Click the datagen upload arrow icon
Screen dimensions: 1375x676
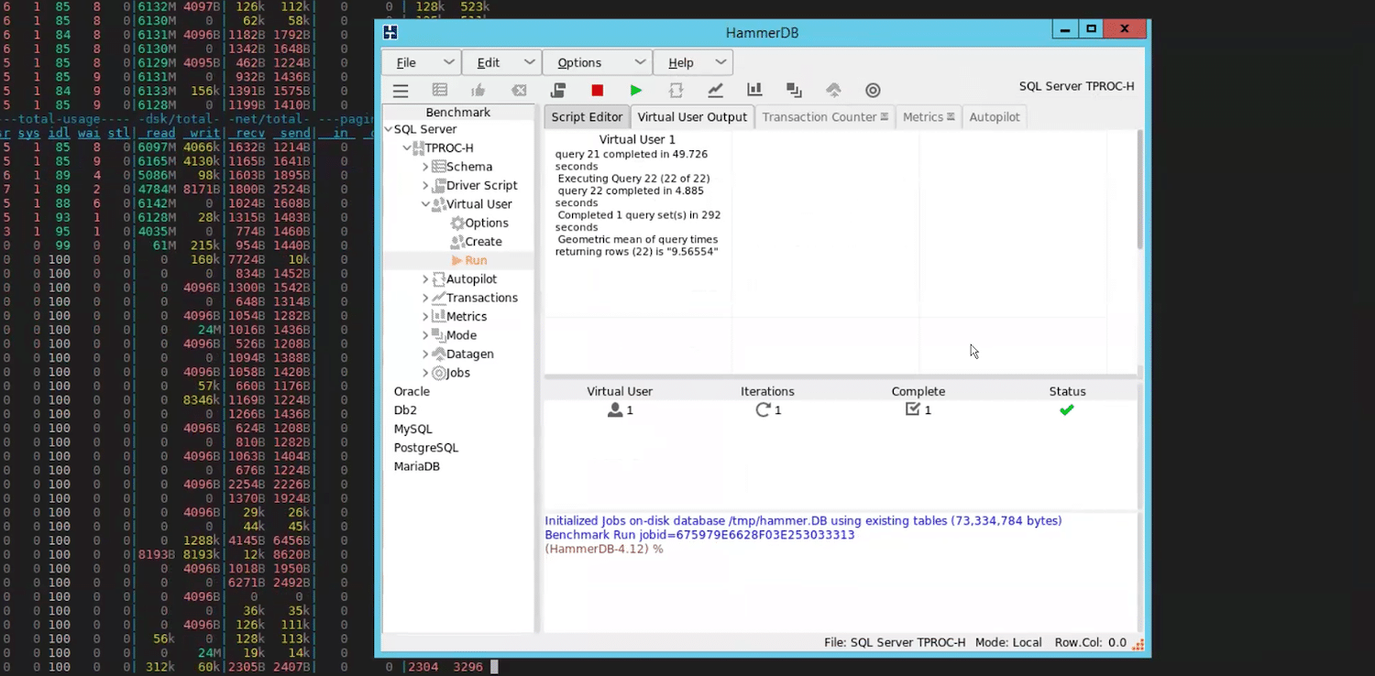point(833,91)
